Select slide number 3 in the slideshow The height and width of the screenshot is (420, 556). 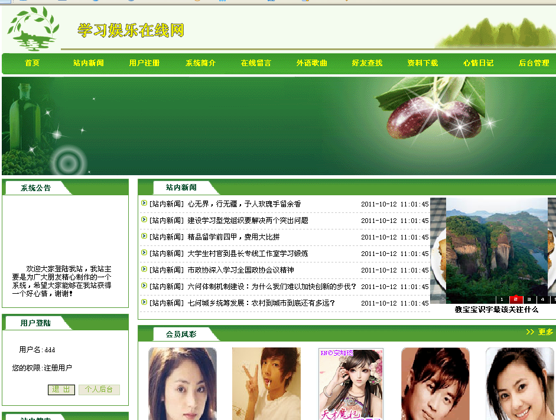(529, 300)
